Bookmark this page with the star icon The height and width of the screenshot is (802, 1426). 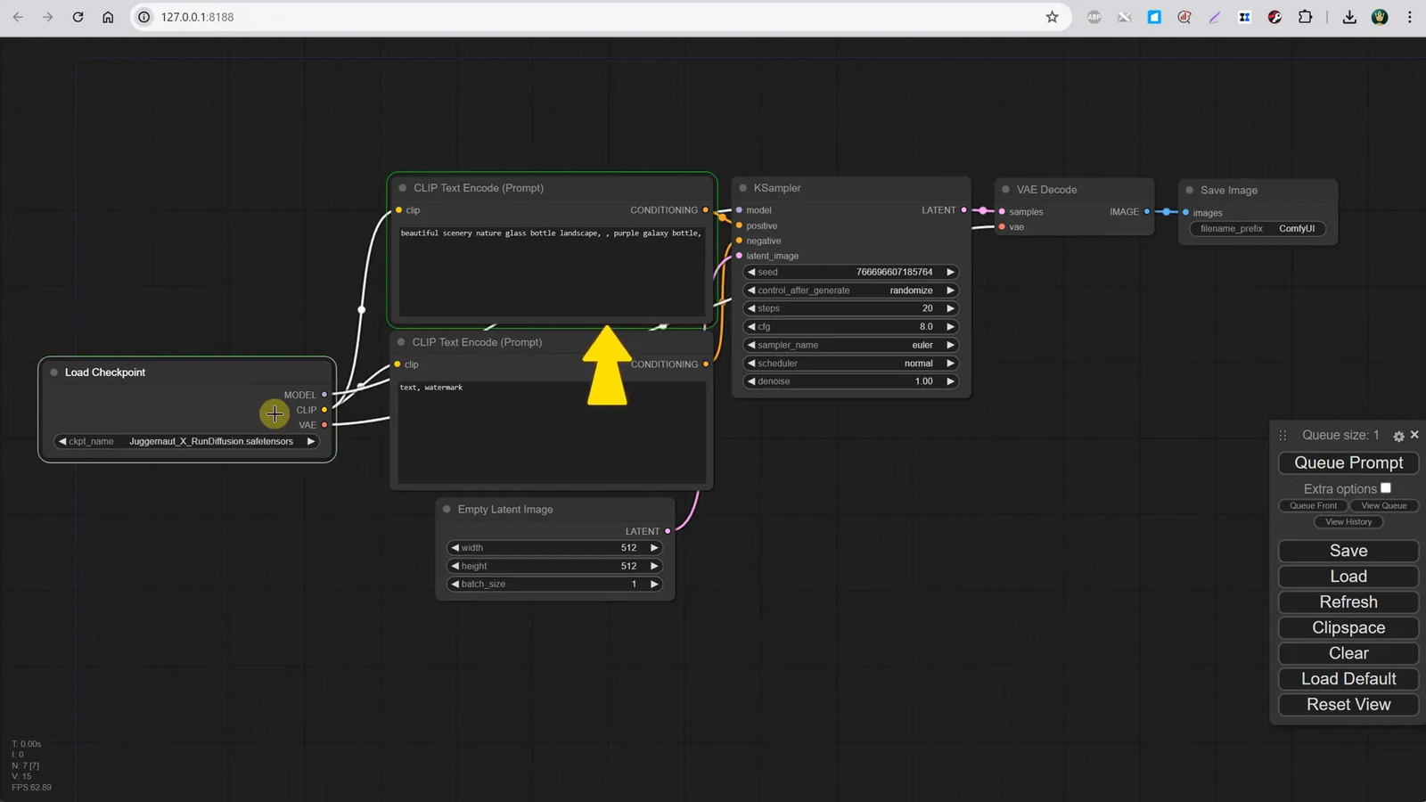[x=1052, y=17]
